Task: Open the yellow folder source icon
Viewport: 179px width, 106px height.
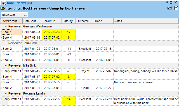Action: (3, 8)
